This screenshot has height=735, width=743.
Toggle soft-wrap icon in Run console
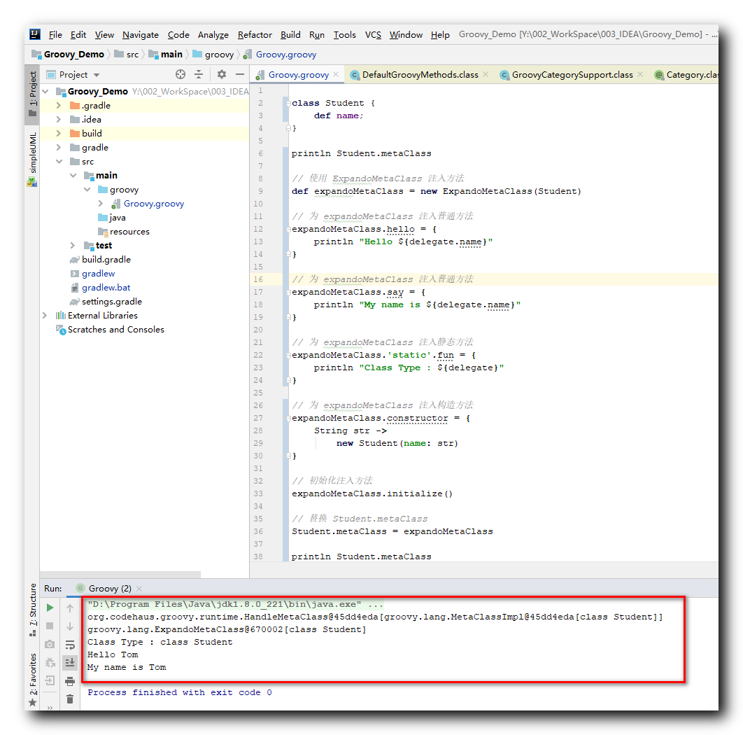pos(70,645)
